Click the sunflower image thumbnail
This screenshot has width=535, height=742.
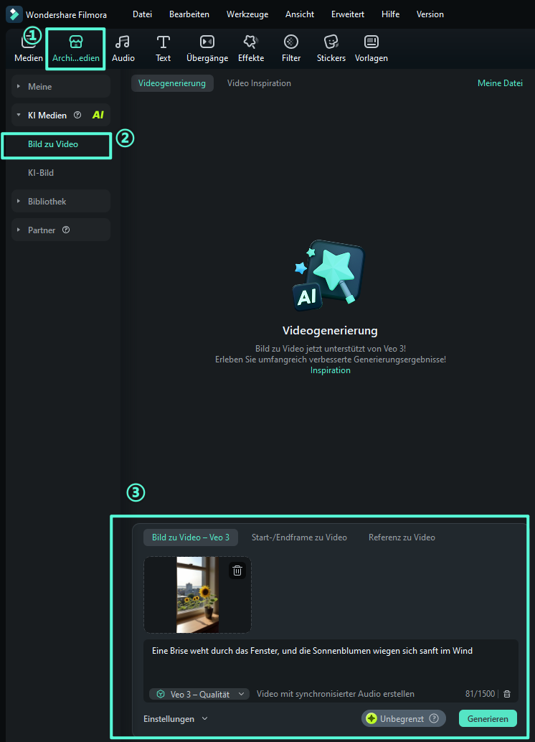197,595
